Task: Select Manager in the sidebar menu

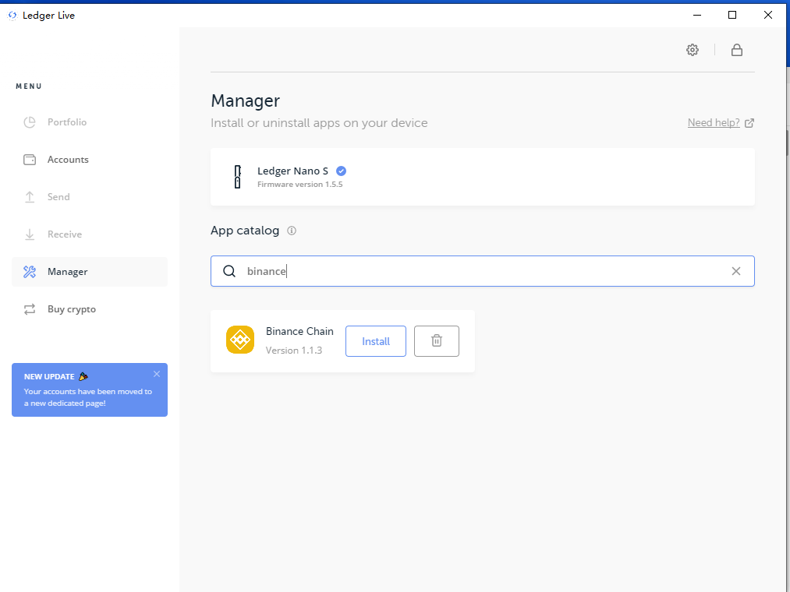Action: click(x=67, y=272)
